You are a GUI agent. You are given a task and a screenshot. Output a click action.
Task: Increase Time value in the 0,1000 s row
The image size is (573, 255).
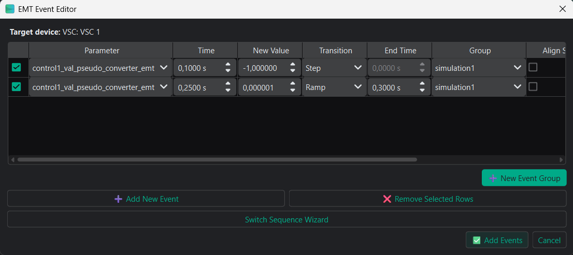pos(228,65)
